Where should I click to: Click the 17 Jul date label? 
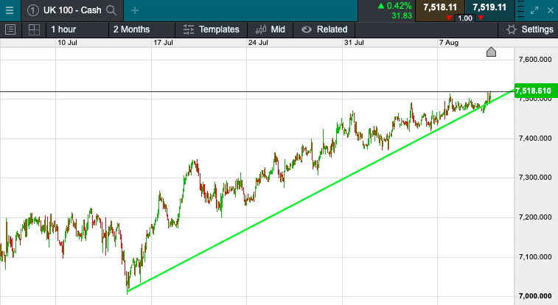(163, 43)
